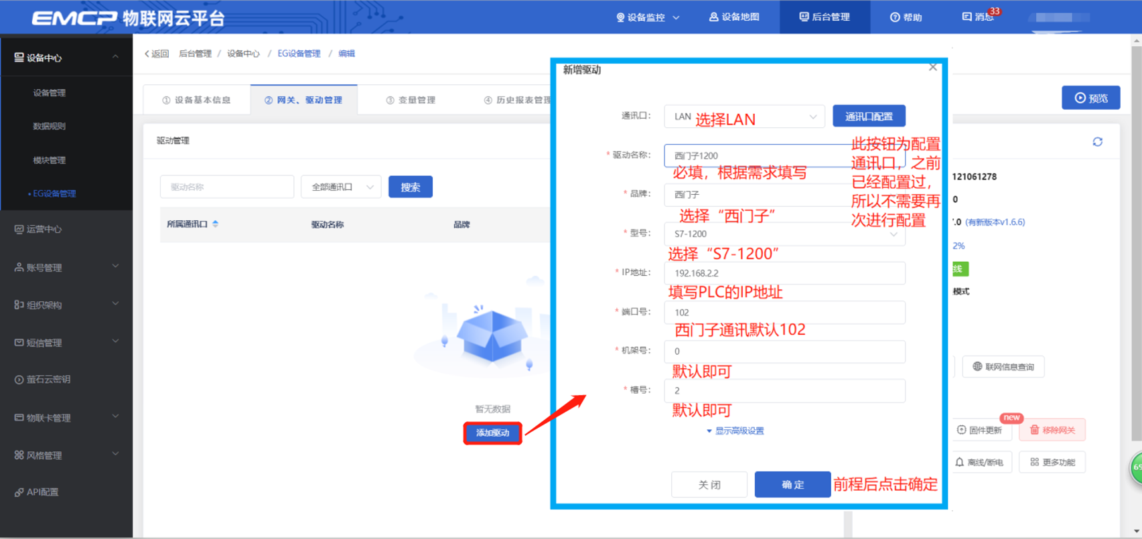
Task: Click the 移除网关 button
Action: [x=1052, y=430]
